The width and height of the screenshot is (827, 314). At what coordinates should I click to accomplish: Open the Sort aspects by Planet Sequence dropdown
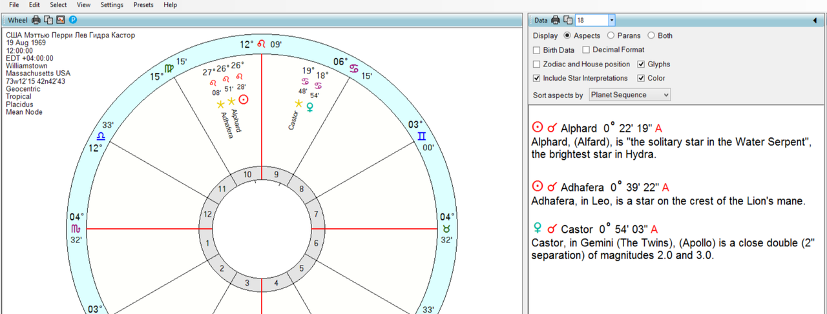point(629,95)
